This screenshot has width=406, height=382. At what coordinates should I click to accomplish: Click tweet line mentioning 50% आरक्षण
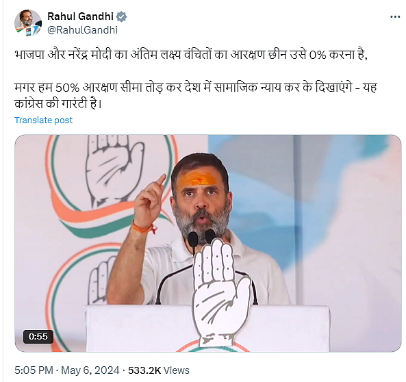tap(196, 87)
